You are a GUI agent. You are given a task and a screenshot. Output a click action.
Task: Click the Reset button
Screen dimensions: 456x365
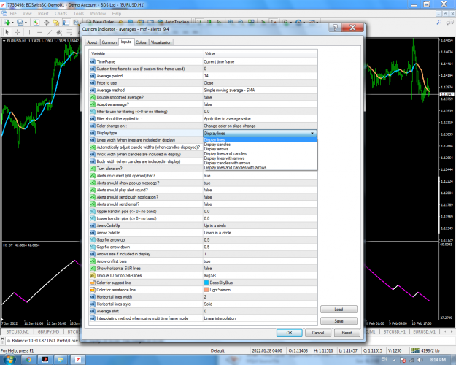click(347, 333)
